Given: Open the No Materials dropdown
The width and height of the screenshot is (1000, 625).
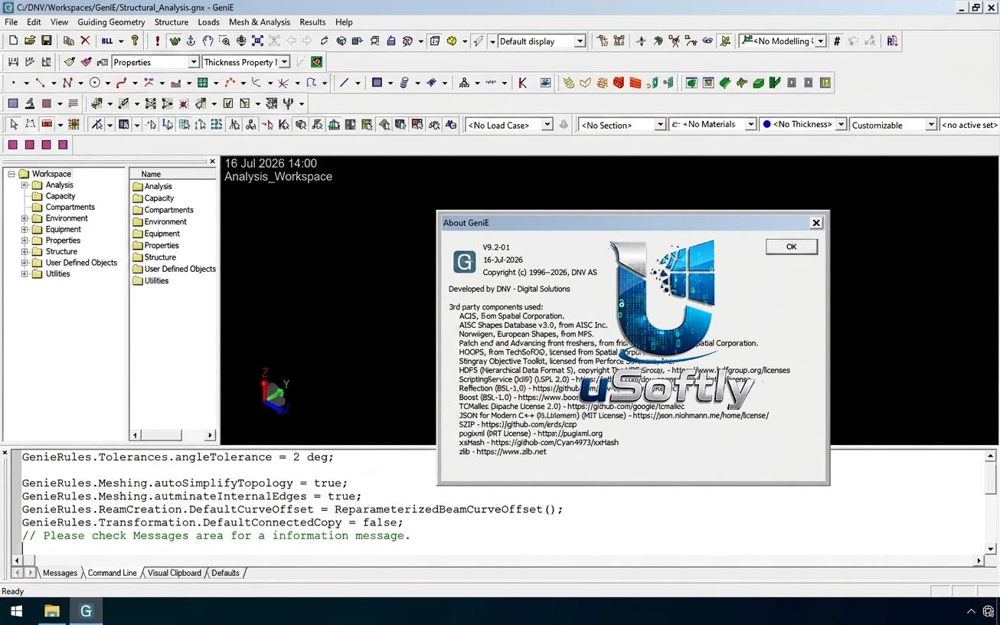Looking at the screenshot, I should click(714, 124).
